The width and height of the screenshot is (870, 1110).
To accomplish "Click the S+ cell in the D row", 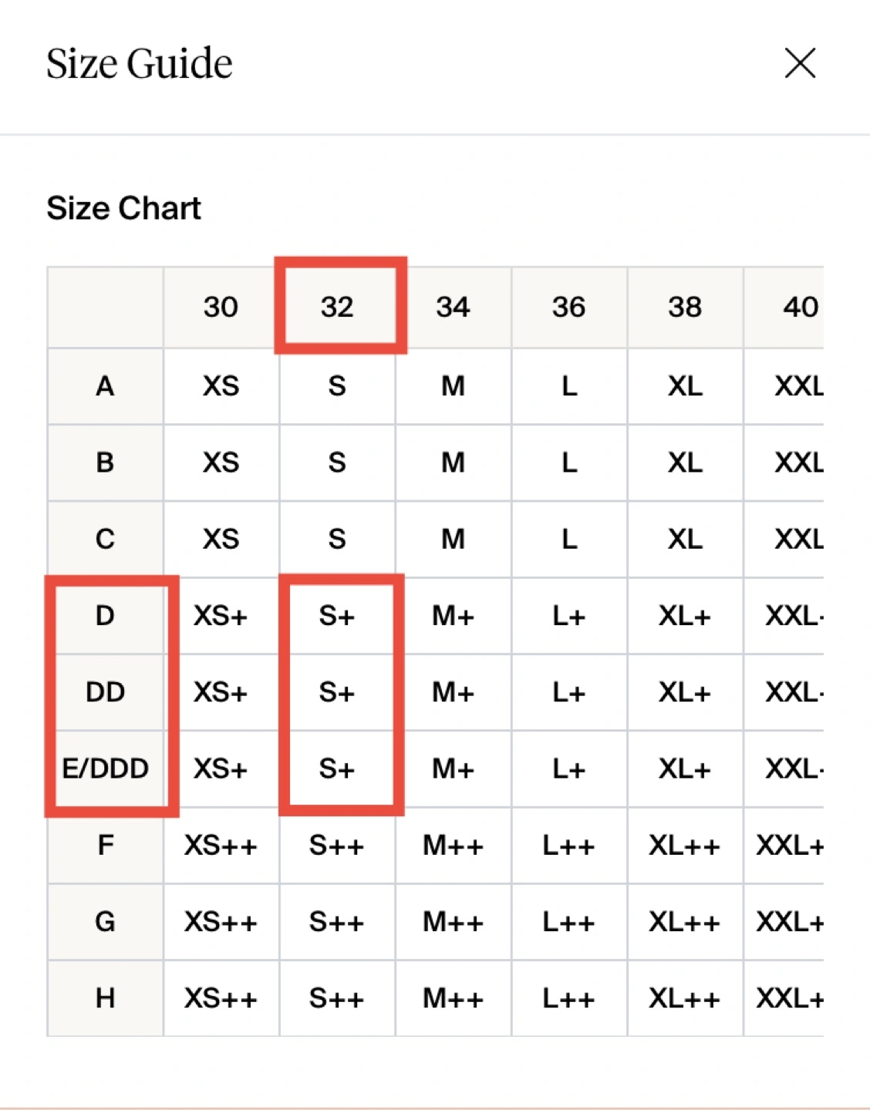I will tap(337, 616).
